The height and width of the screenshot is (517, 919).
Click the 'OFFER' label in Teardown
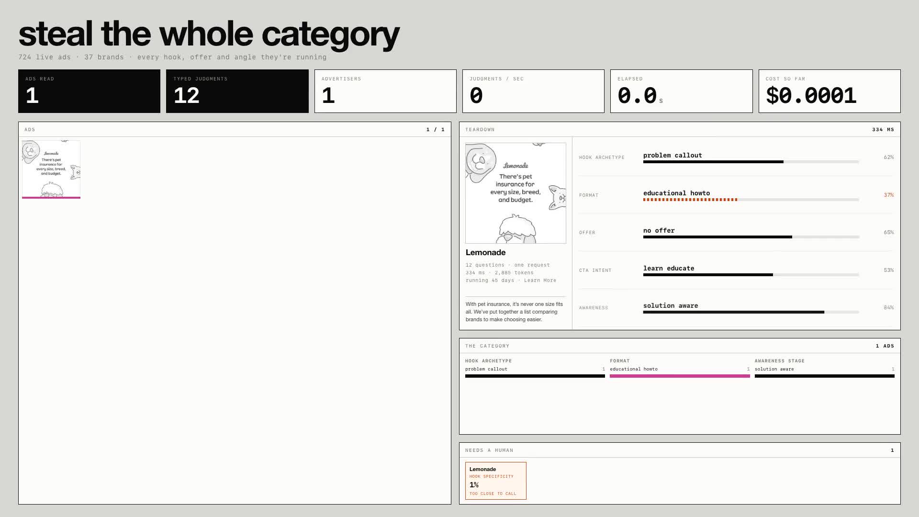tap(587, 233)
